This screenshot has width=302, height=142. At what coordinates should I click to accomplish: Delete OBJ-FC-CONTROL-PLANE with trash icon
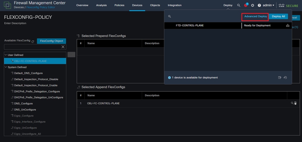(x=295, y=103)
